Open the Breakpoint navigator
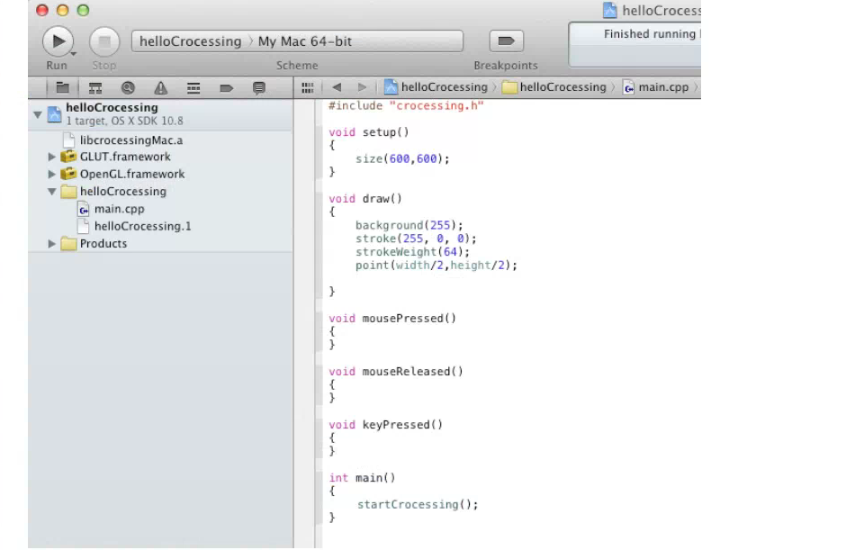This screenshot has width=855, height=550. pos(226,88)
